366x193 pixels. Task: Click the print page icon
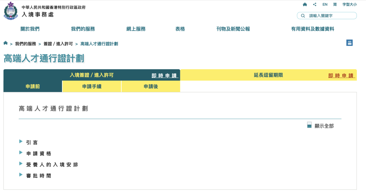349,43
